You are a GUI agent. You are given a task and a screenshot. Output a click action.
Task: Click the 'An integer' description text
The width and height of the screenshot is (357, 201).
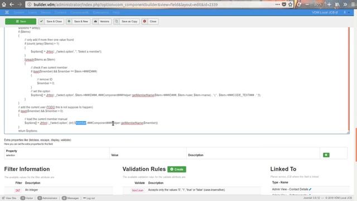[x=31, y=190]
